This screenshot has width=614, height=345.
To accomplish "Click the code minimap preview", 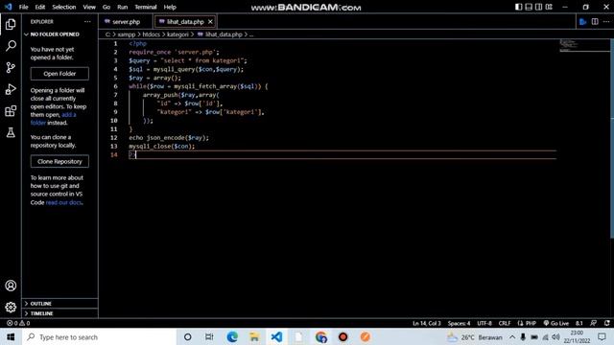I will tap(583, 45).
